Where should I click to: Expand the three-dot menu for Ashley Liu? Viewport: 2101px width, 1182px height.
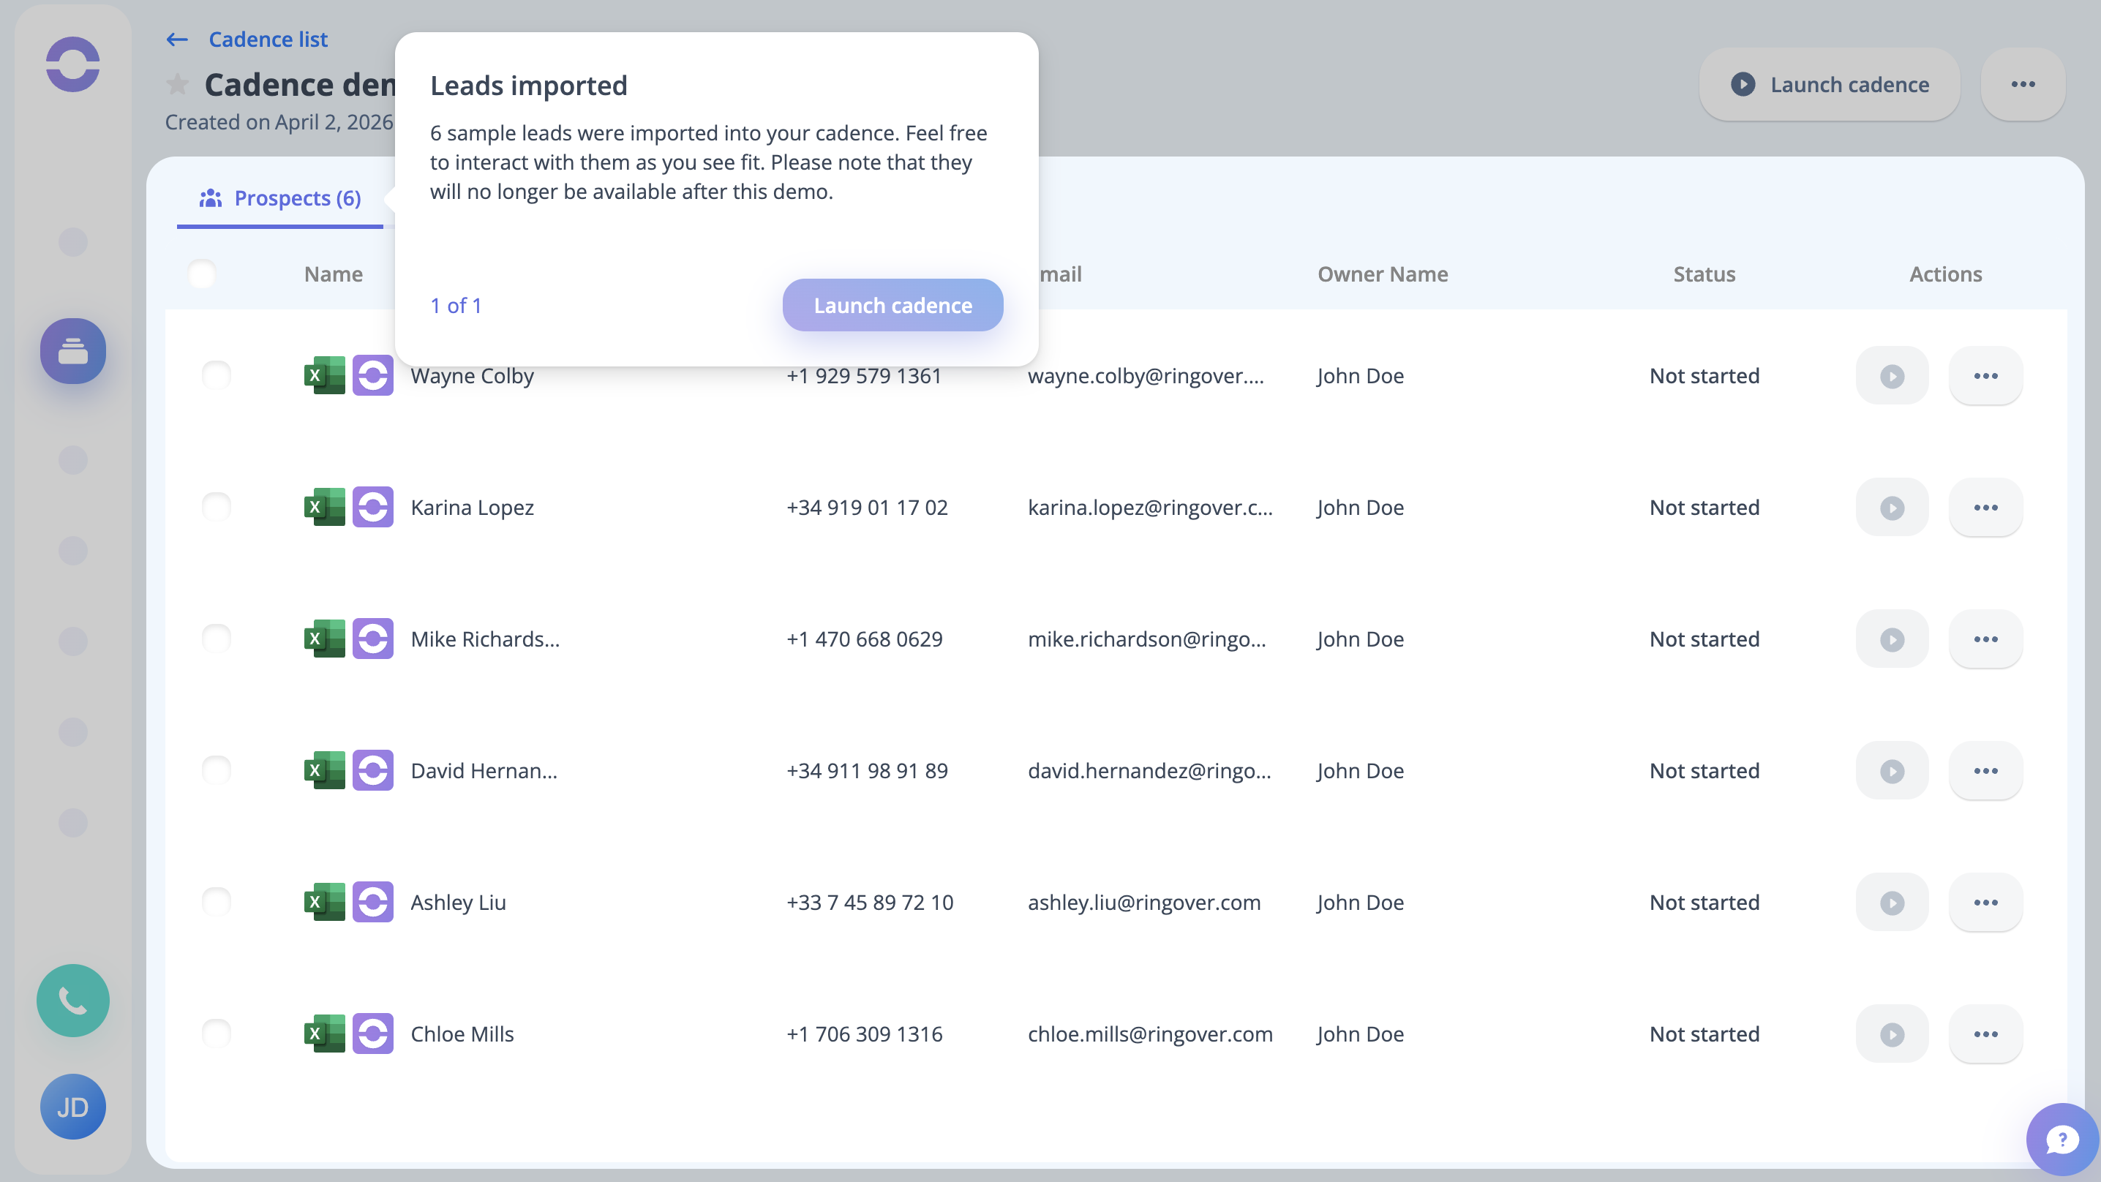point(1985,902)
